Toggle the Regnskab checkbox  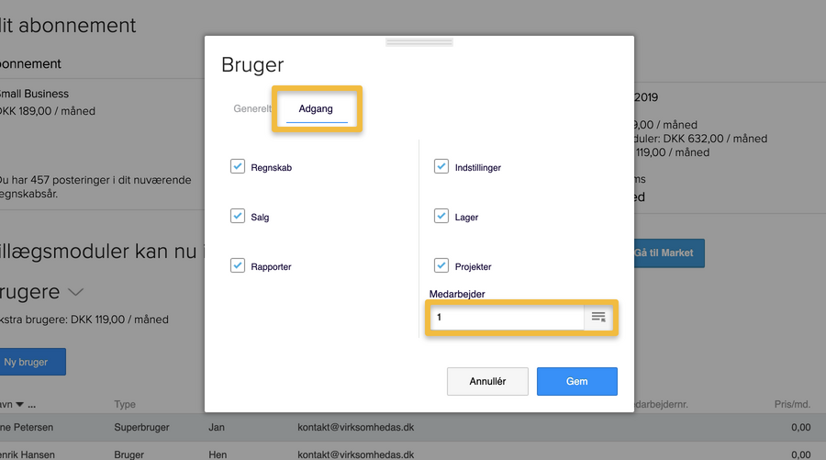click(x=237, y=167)
